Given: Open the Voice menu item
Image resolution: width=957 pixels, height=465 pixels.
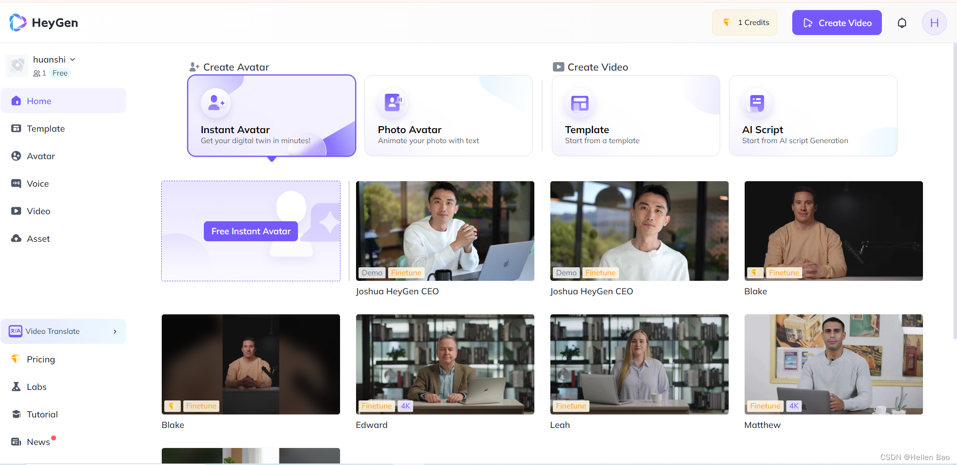Looking at the screenshot, I should tap(63, 183).
